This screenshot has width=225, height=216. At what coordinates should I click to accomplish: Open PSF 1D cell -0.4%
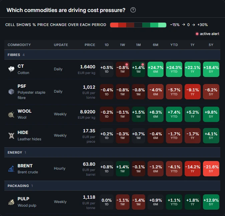tap(106, 92)
